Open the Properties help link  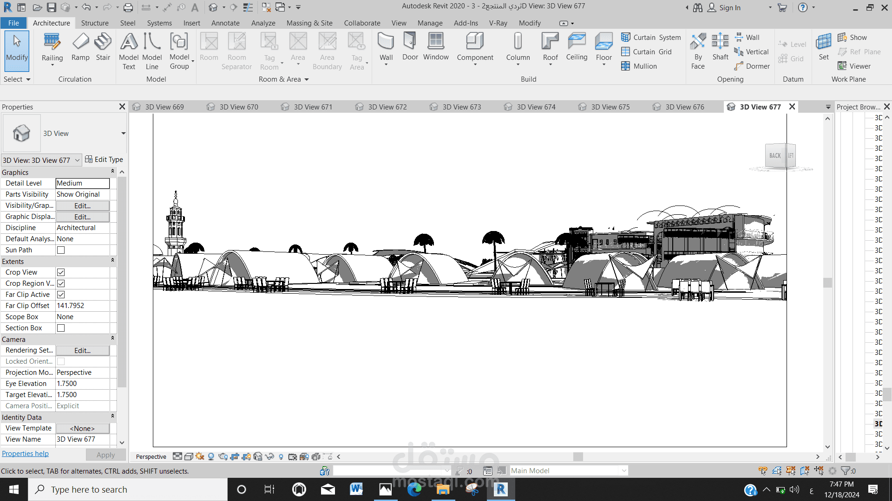(25, 454)
